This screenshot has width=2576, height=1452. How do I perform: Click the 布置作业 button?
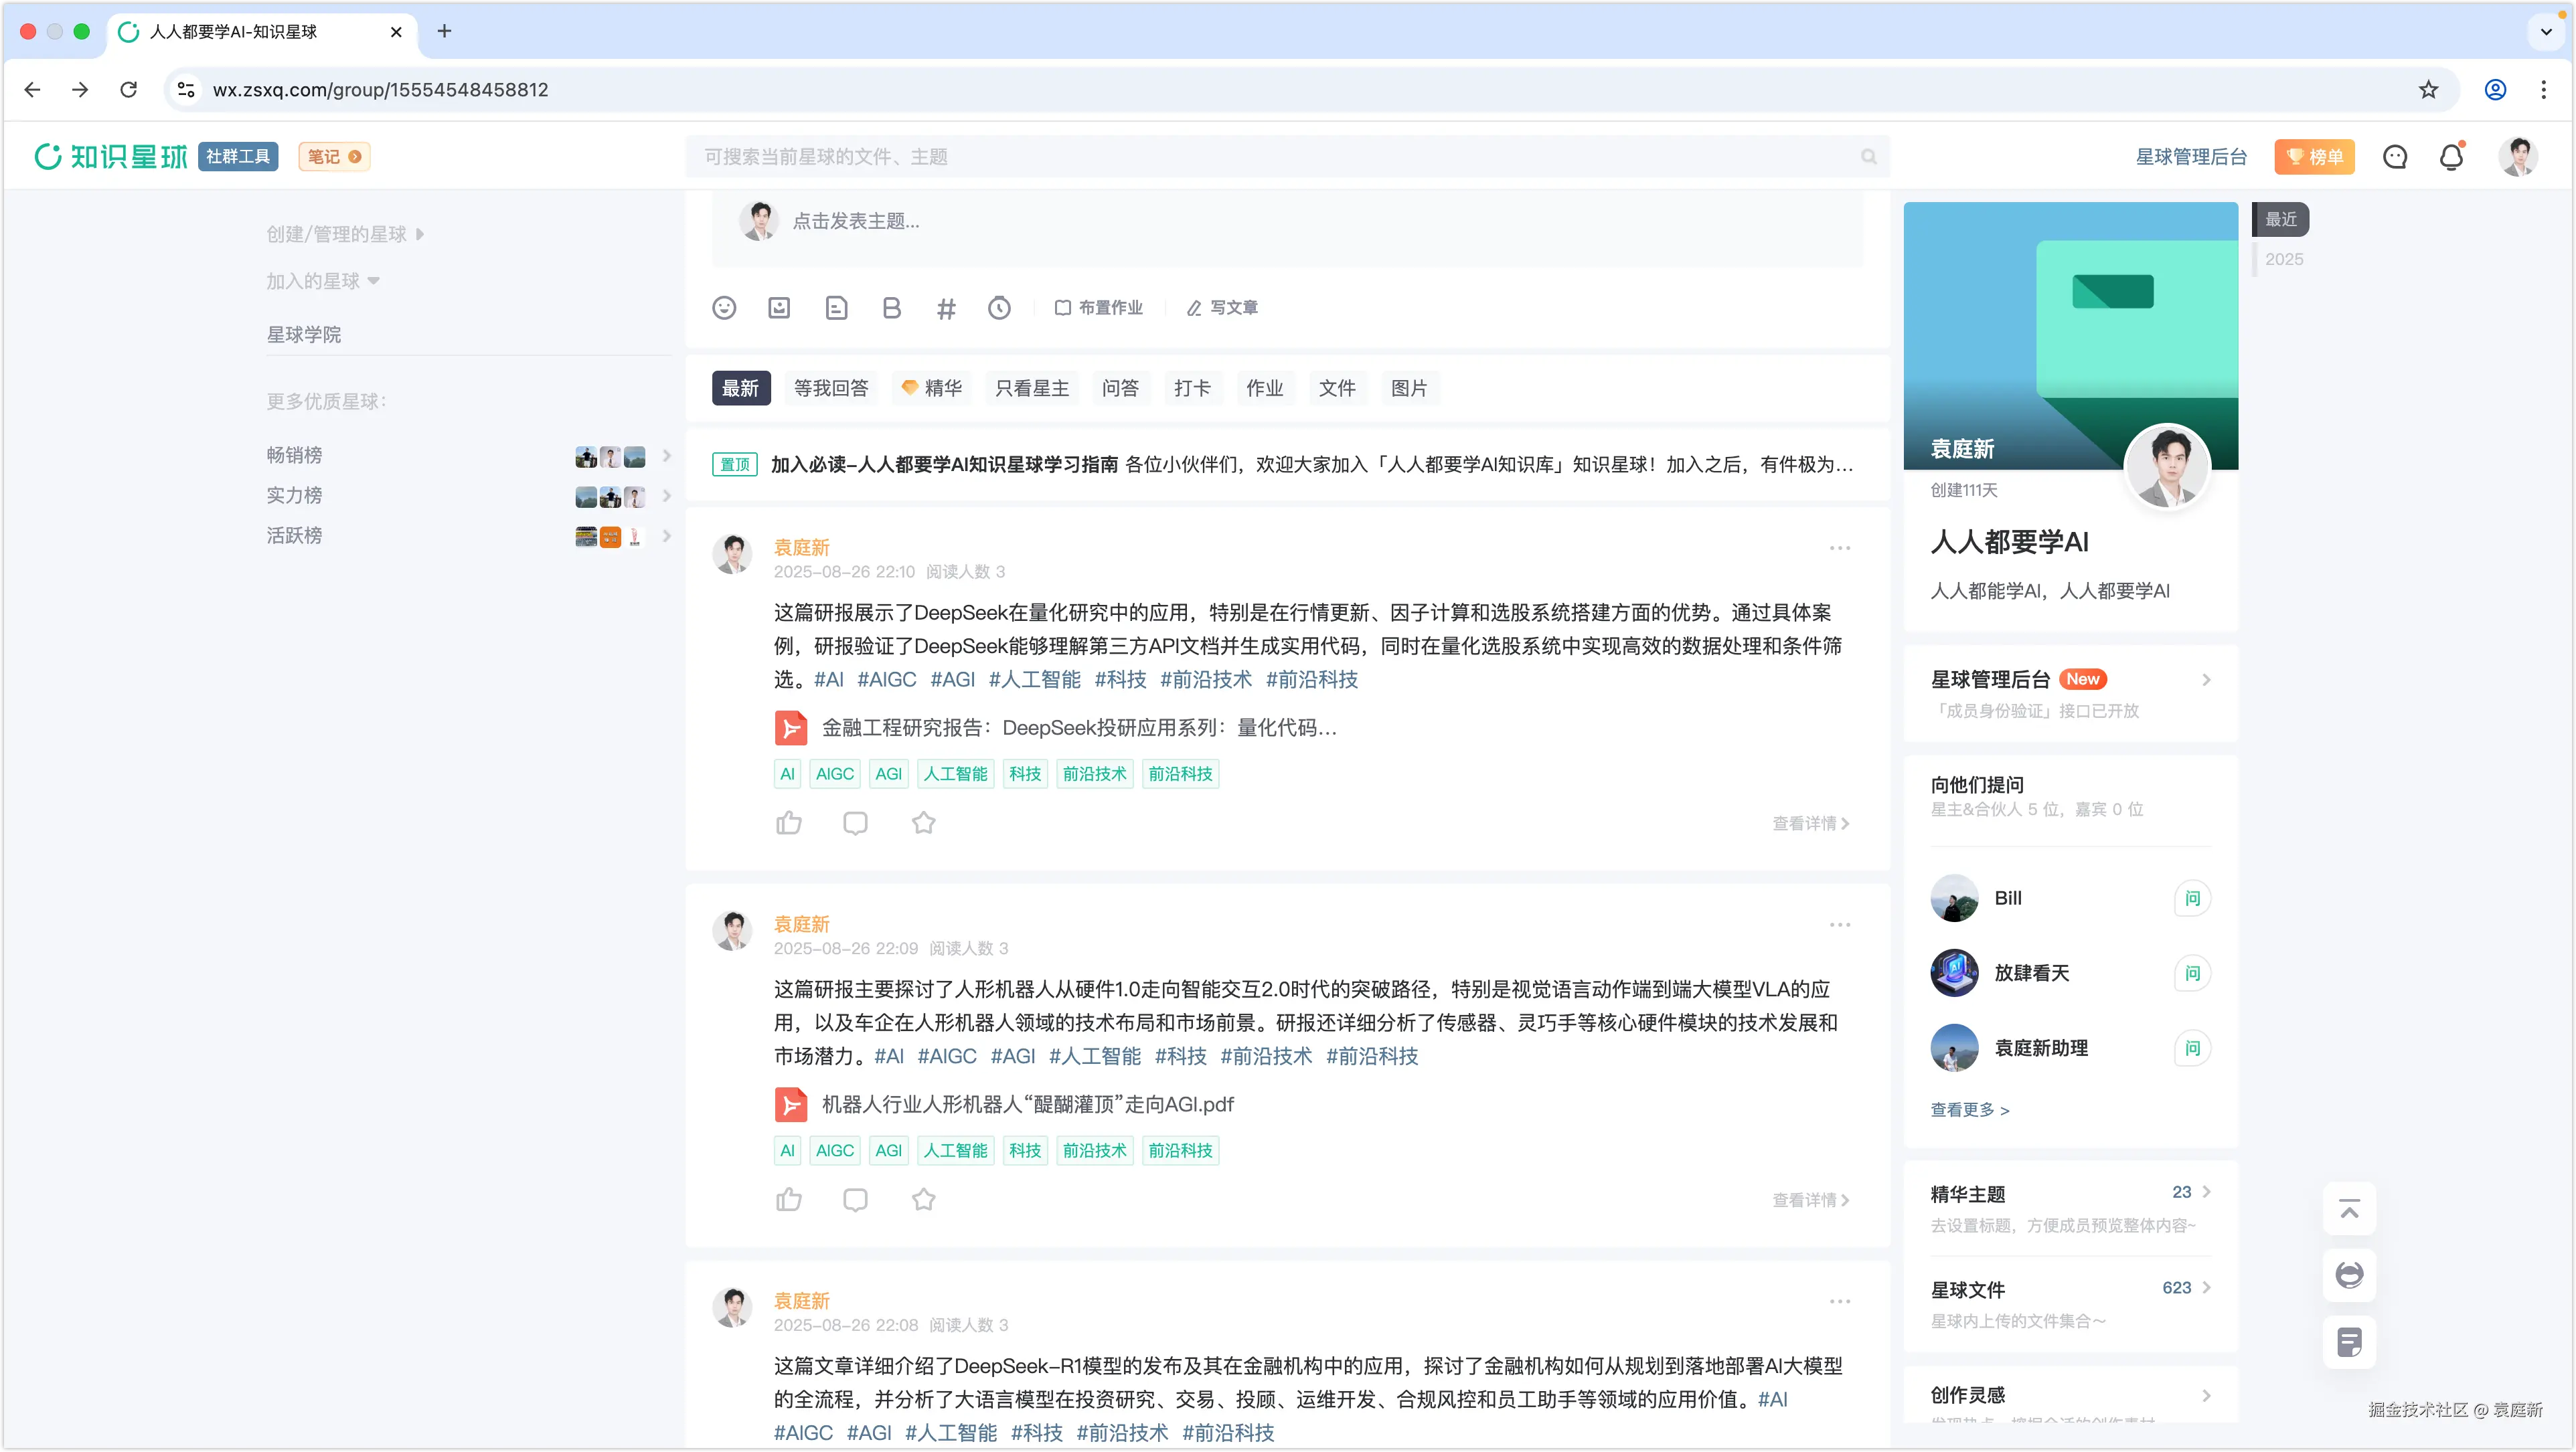pyautogui.click(x=1099, y=308)
